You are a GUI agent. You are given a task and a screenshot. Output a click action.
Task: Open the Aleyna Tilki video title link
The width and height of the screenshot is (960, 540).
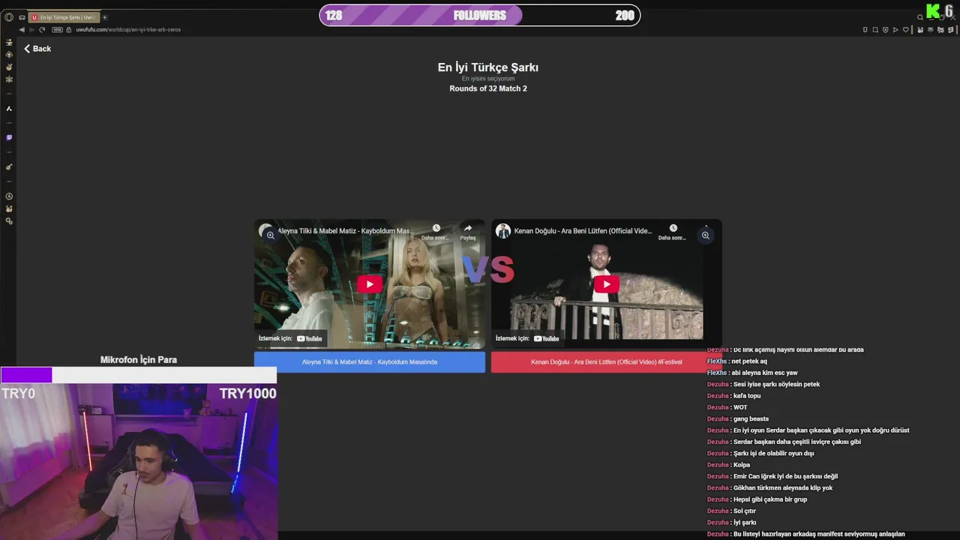[x=346, y=231]
